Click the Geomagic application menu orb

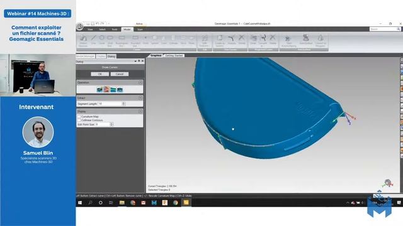(80, 26)
